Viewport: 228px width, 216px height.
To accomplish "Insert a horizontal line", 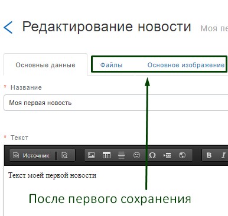I will click(x=122, y=155).
